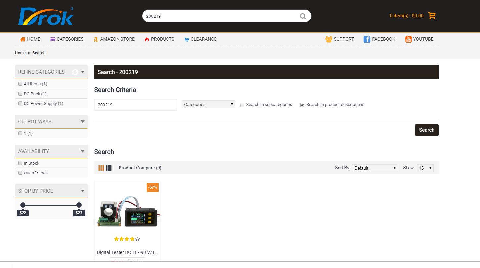The height and width of the screenshot is (268, 480).
Task: Check the In Stock filter
Action: coord(20,163)
